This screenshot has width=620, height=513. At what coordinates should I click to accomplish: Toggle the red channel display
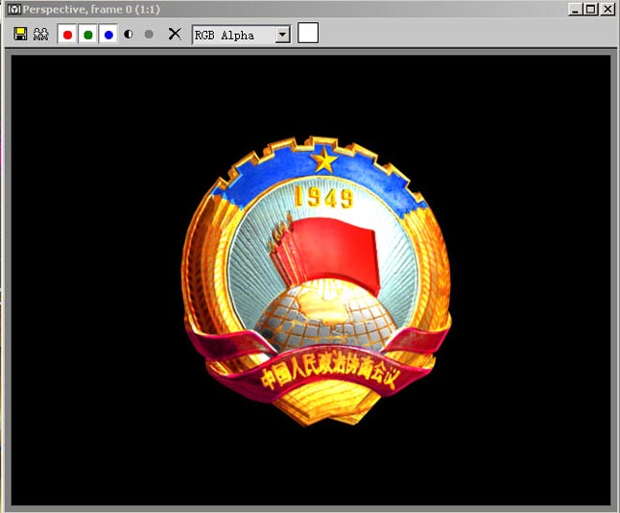pos(67,35)
